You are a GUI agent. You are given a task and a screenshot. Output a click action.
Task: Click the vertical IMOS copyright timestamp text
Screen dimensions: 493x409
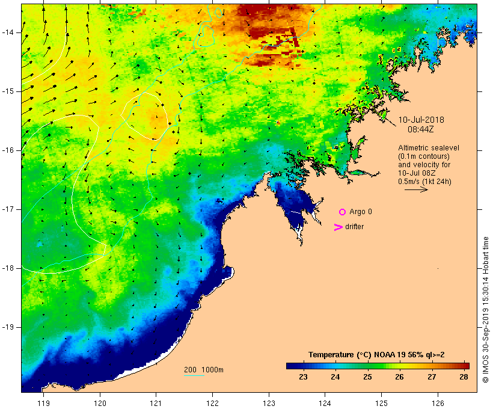click(x=486, y=310)
